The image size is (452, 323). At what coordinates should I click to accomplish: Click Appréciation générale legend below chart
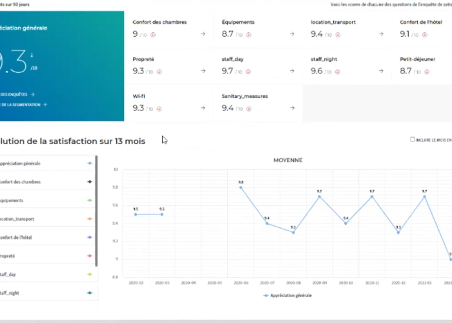point(288,295)
